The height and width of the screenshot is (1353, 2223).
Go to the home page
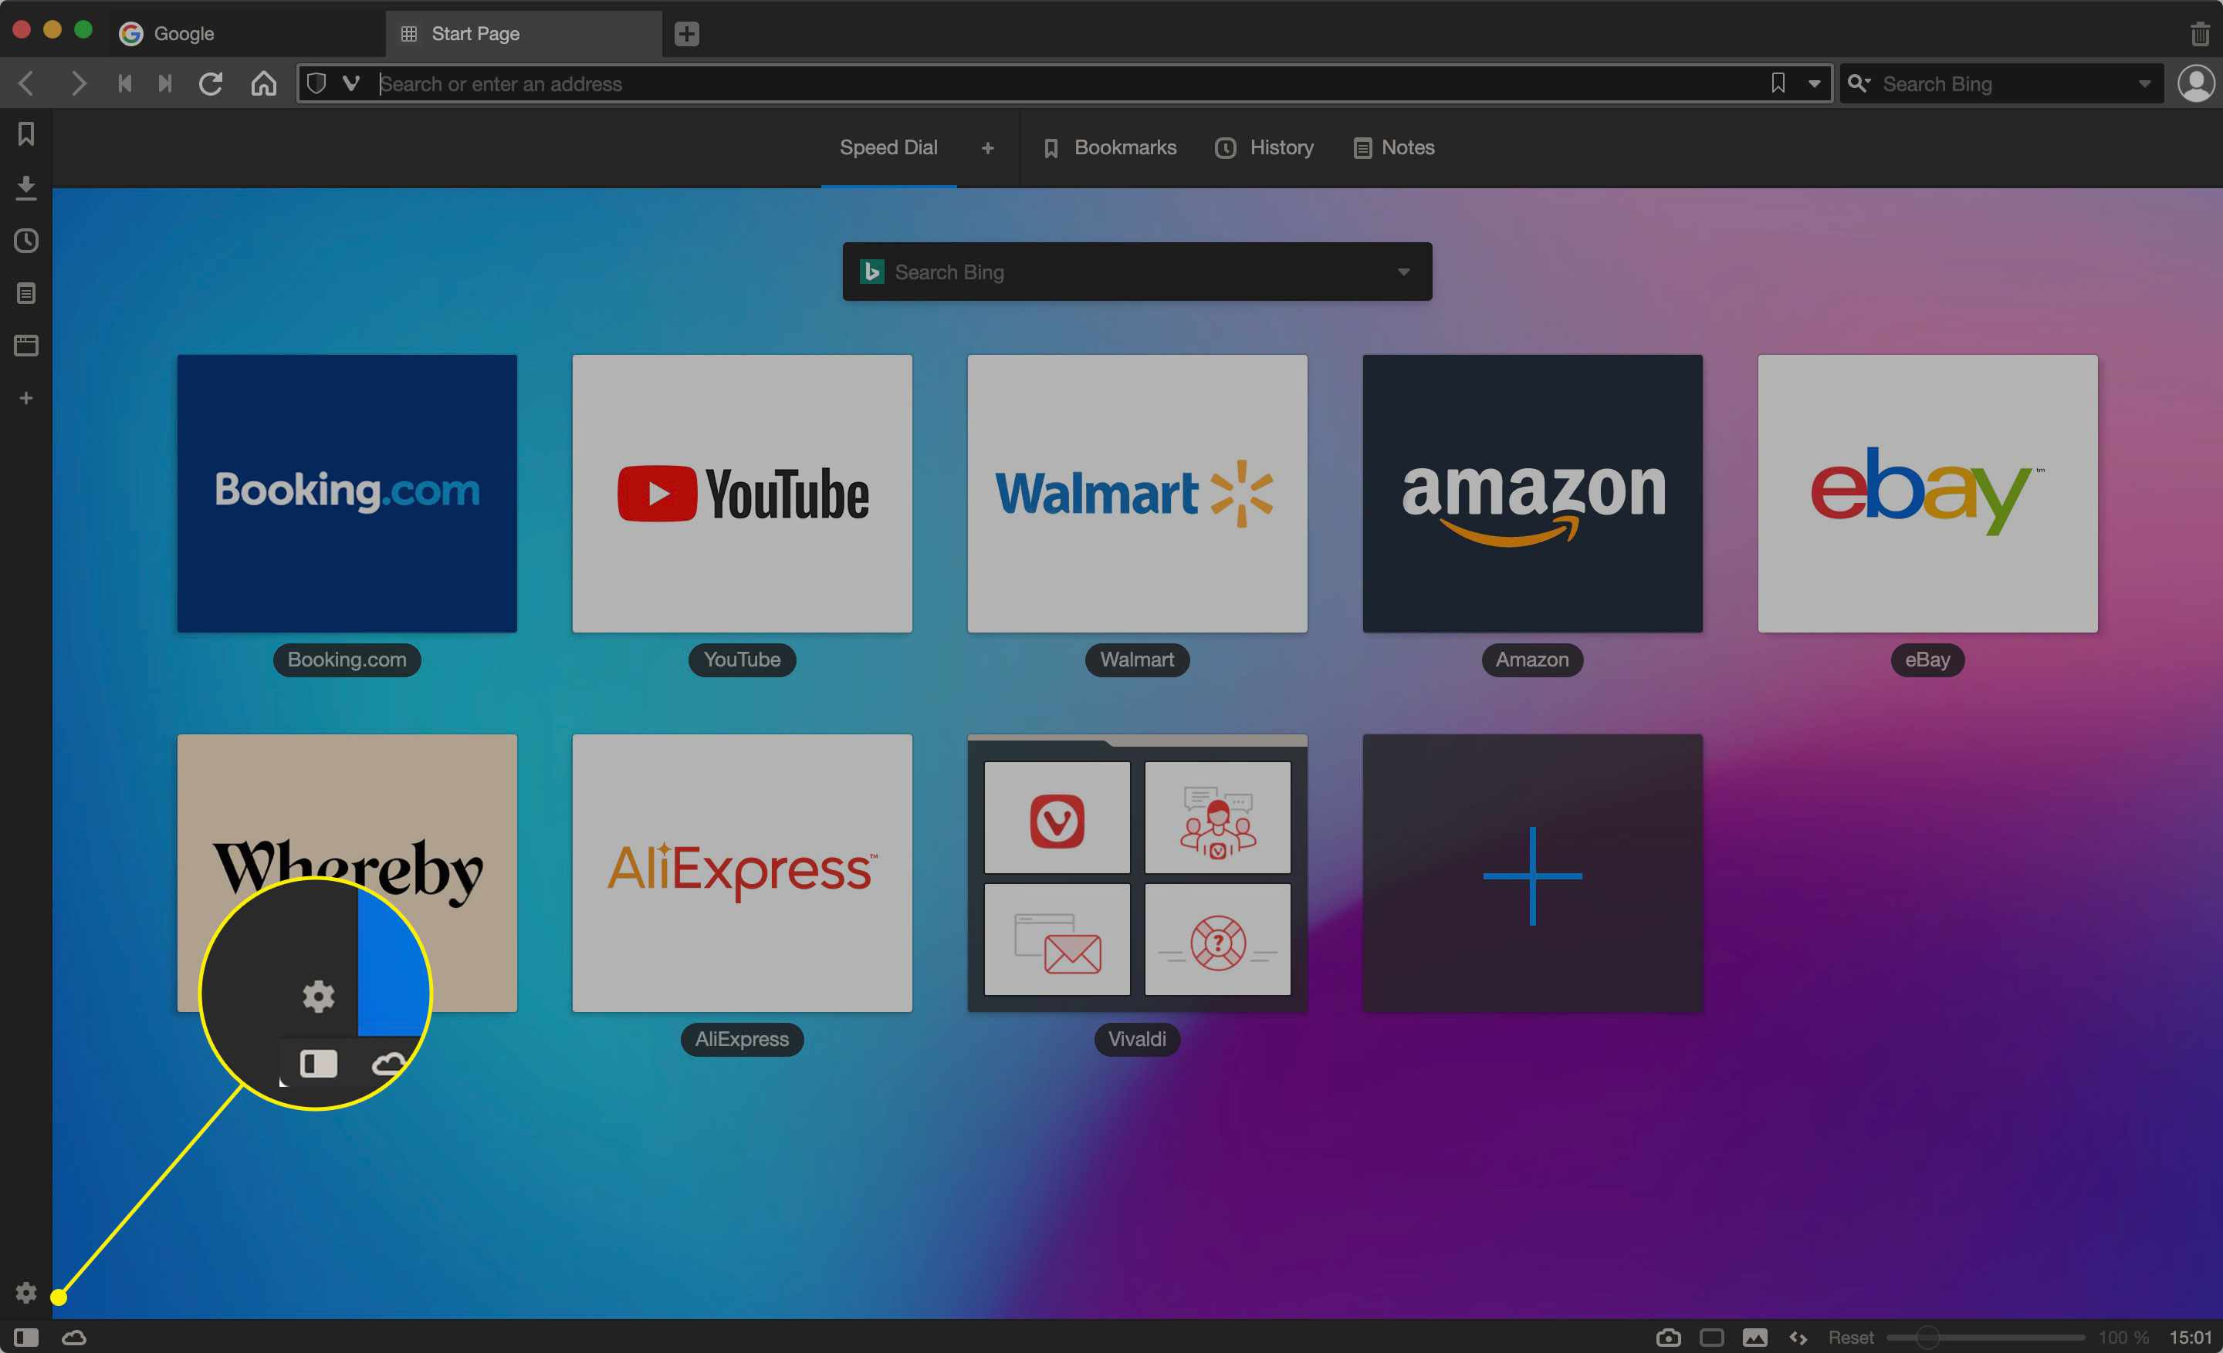click(x=263, y=84)
